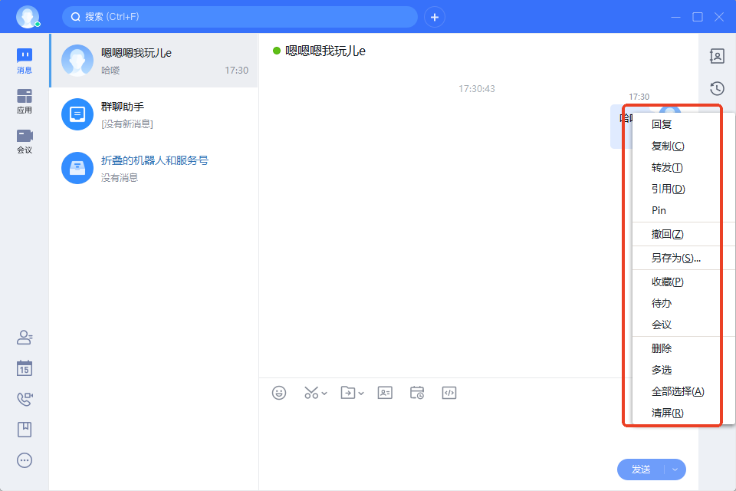This screenshot has width=736, height=491.
Task: Open the 群聊助手 conversation
Action: (154, 114)
